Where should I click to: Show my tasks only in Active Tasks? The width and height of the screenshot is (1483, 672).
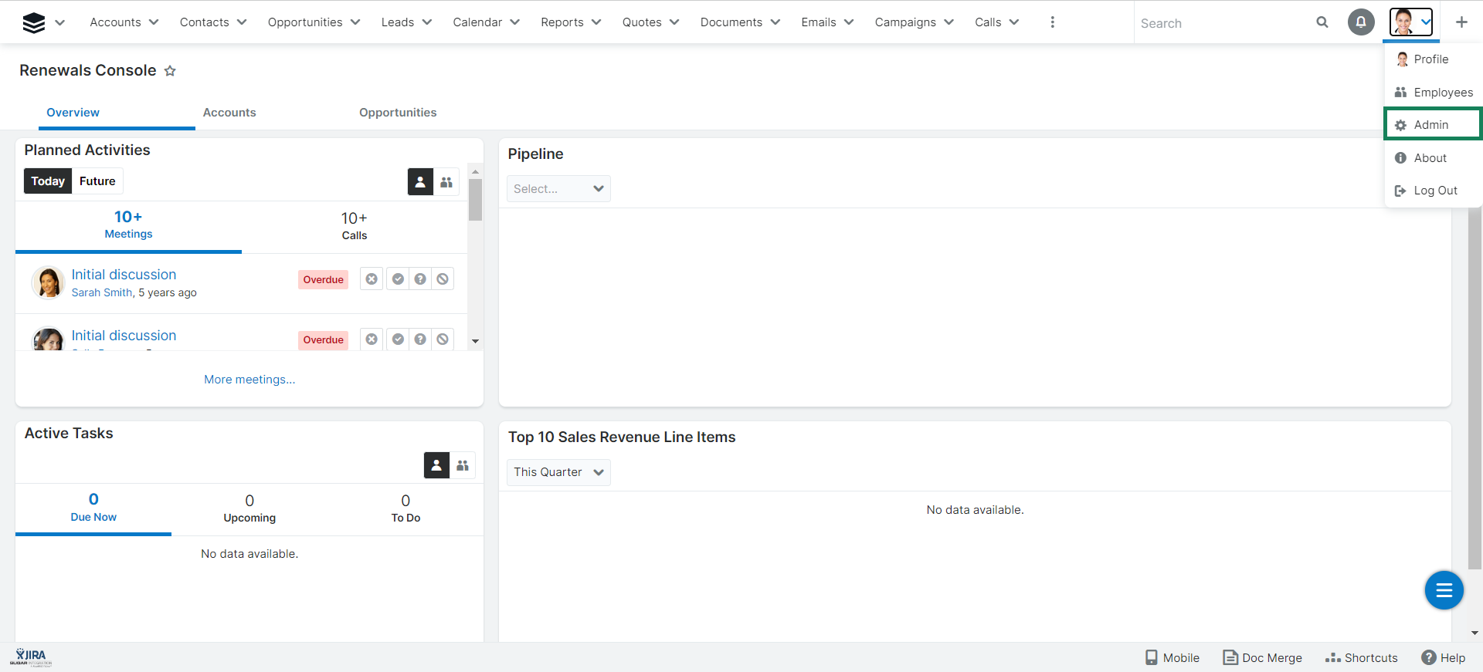point(436,465)
